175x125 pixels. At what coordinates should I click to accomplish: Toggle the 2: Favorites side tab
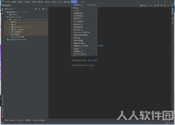2,112
